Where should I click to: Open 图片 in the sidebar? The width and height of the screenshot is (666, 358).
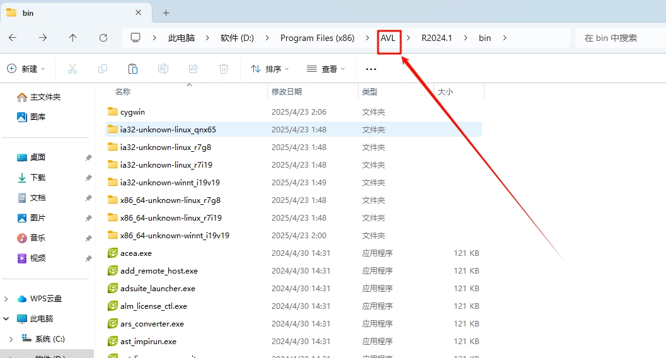coord(32,218)
